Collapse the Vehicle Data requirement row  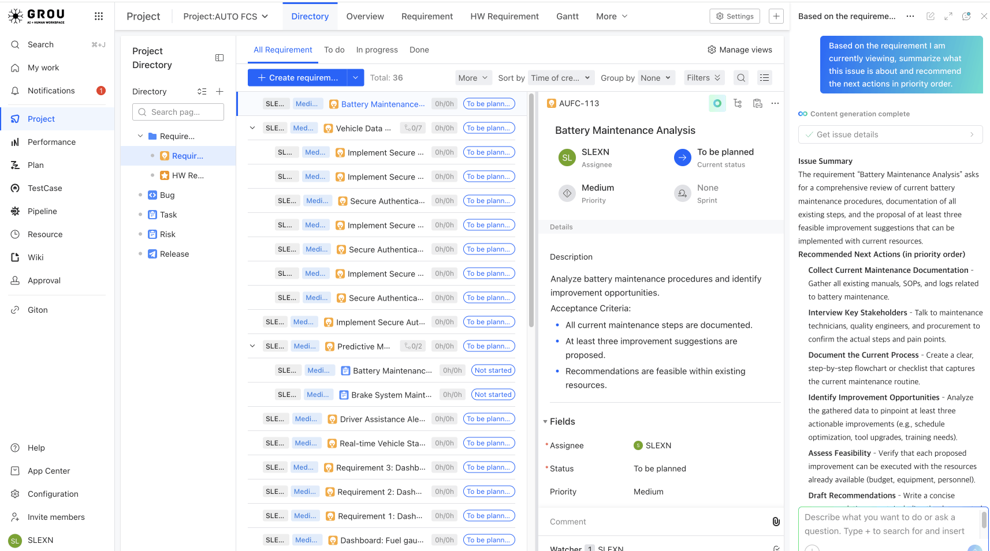pyautogui.click(x=252, y=128)
